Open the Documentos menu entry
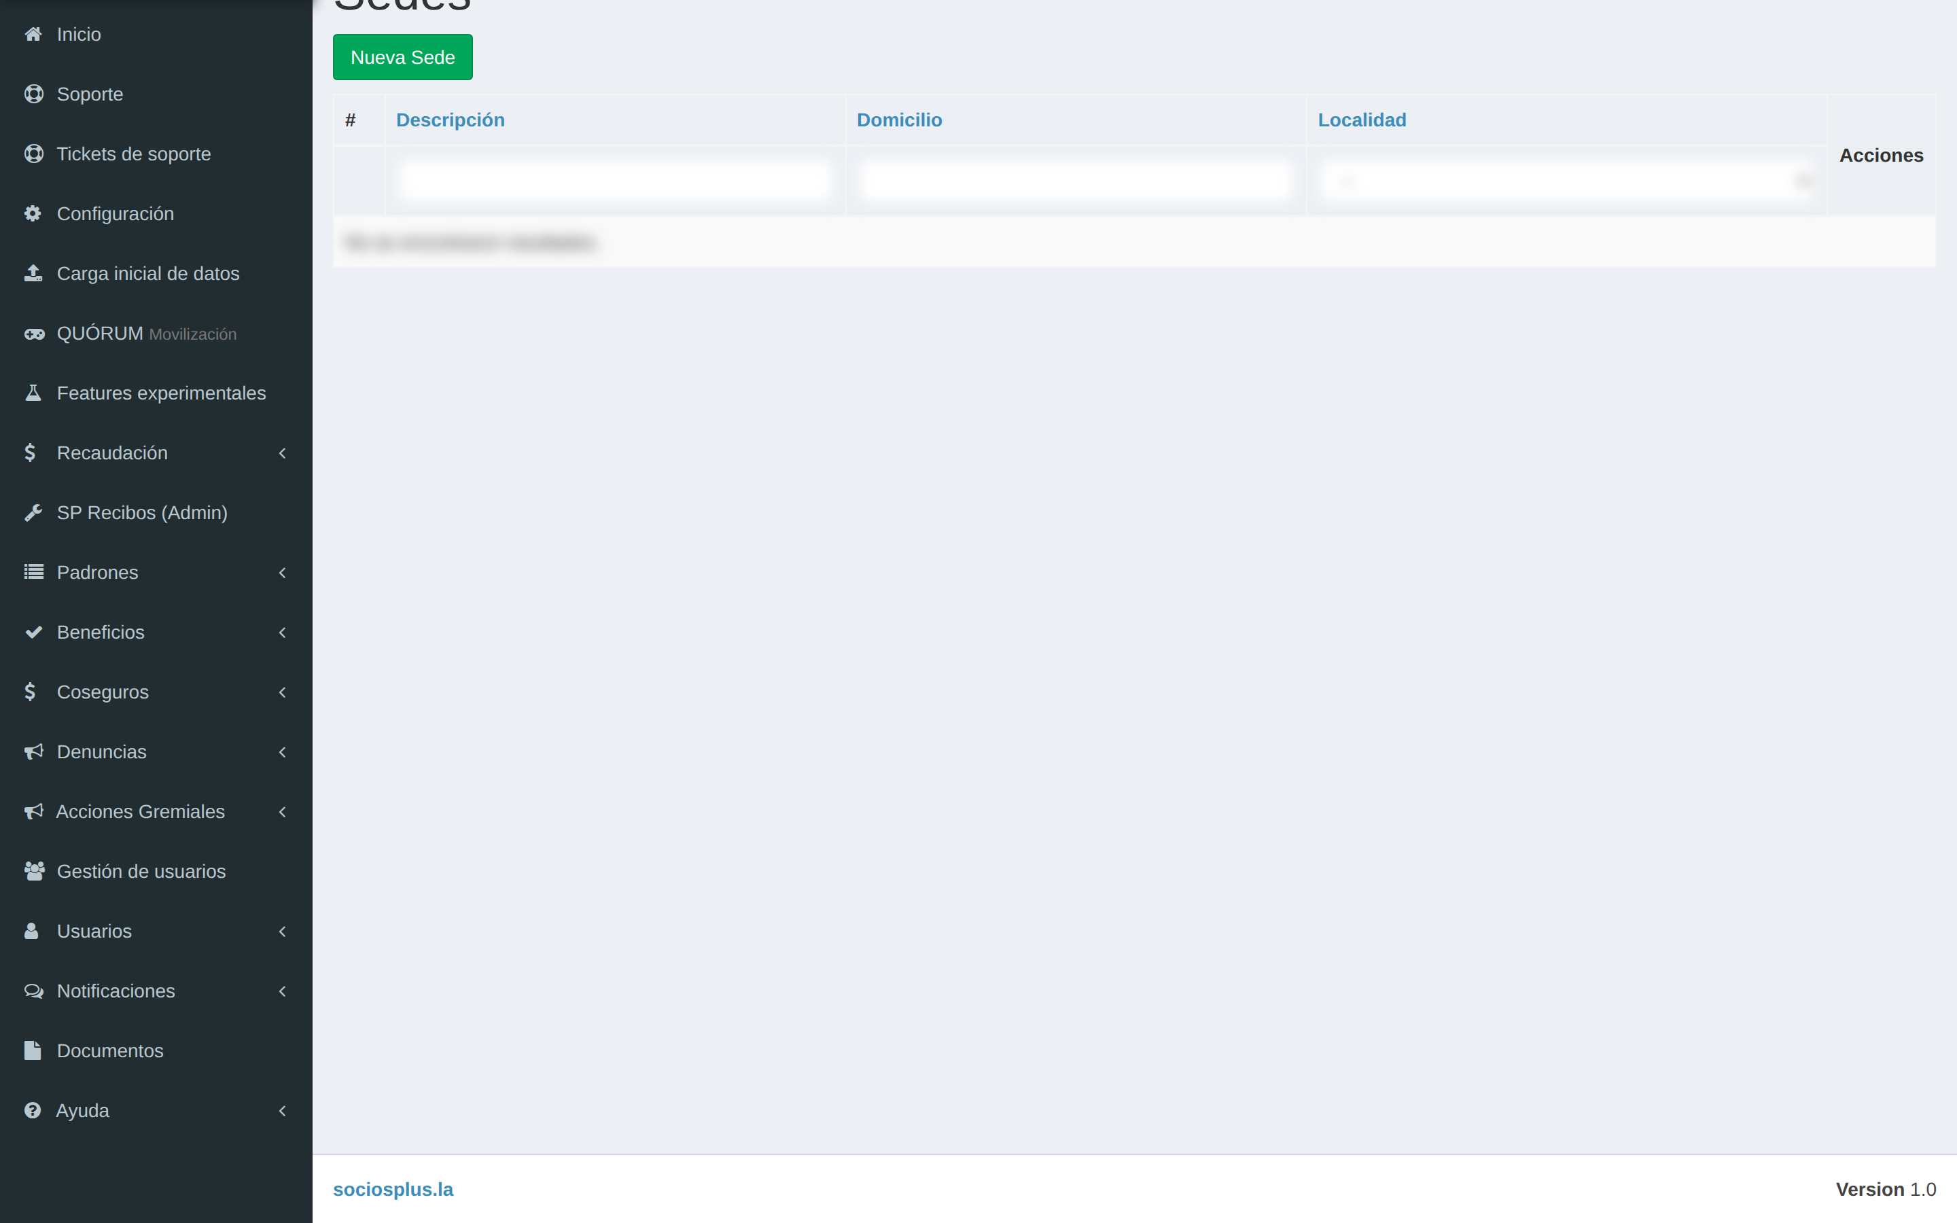The width and height of the screenshot is (1957, 1223). point(156,1050)
